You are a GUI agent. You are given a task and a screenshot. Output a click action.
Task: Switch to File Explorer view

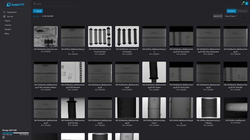click(x=231, y=11)
